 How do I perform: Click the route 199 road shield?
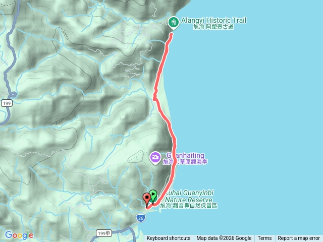point(7,103)
